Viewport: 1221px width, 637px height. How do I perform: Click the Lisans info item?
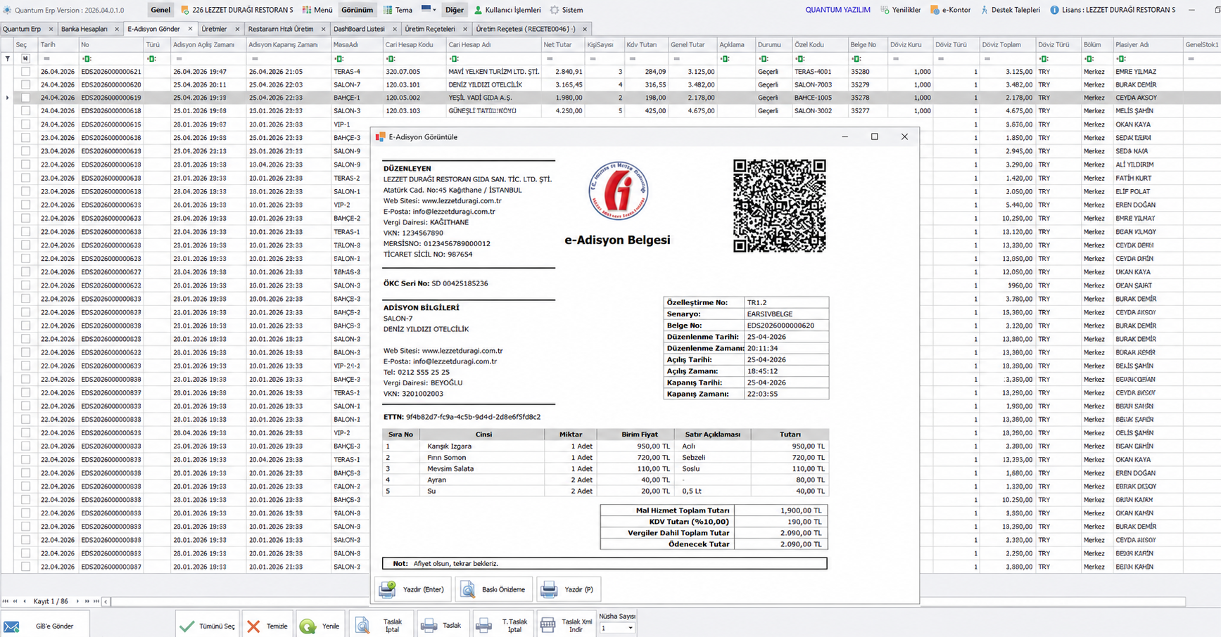click(x=1112, y=10)
